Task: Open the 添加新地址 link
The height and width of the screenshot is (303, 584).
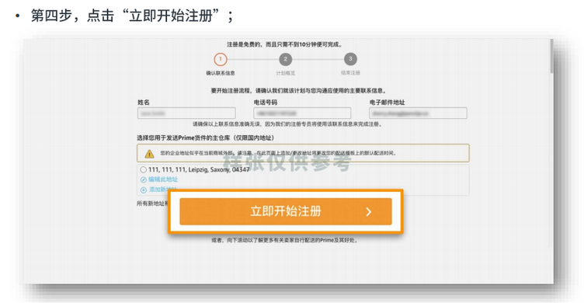Action: pos(163,190)
